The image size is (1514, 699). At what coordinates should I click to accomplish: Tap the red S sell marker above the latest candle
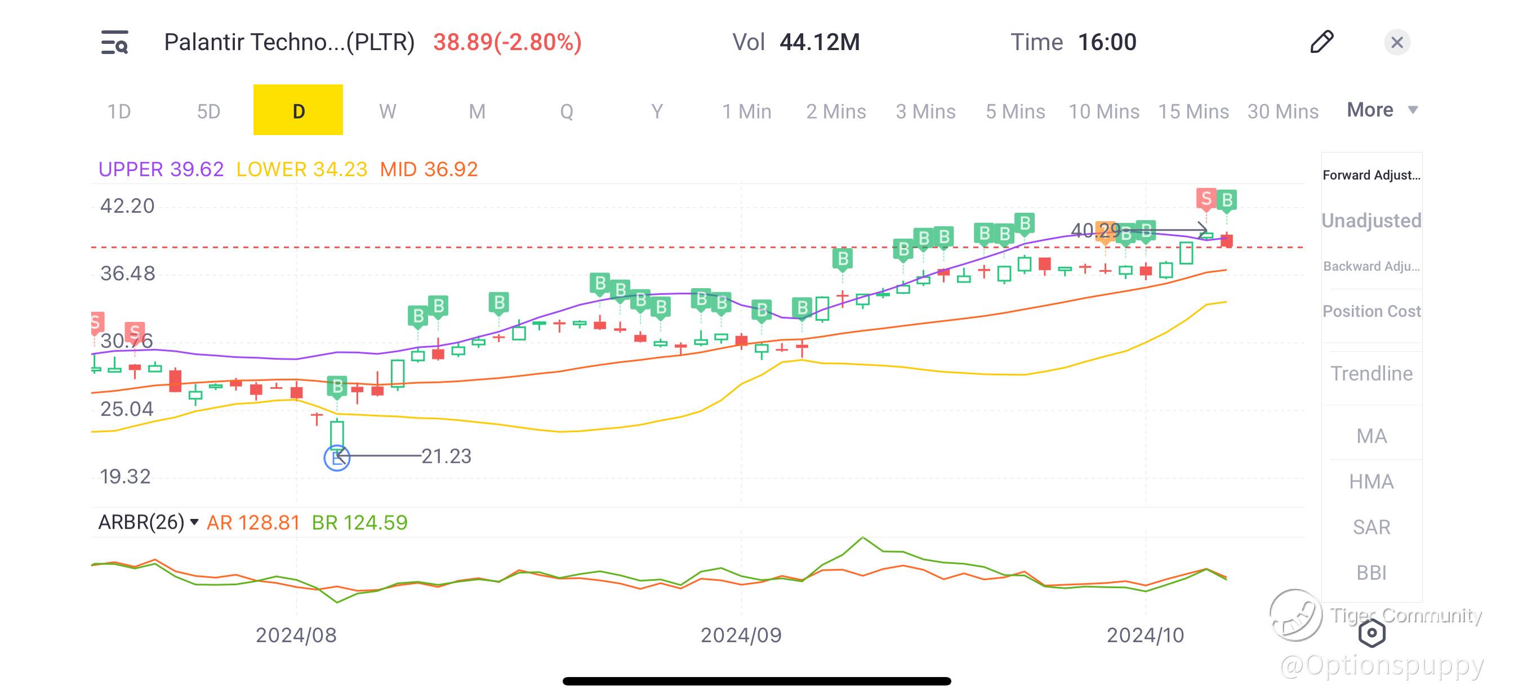pos(1205,199)
